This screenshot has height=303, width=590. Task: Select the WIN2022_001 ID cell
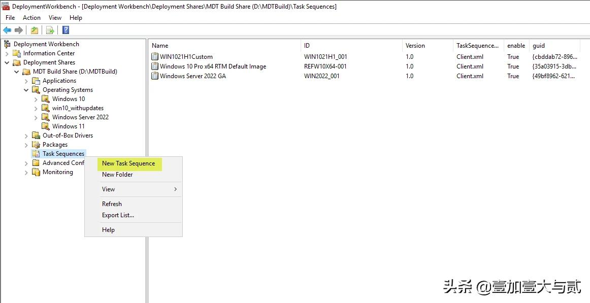[x=322, y=76]
